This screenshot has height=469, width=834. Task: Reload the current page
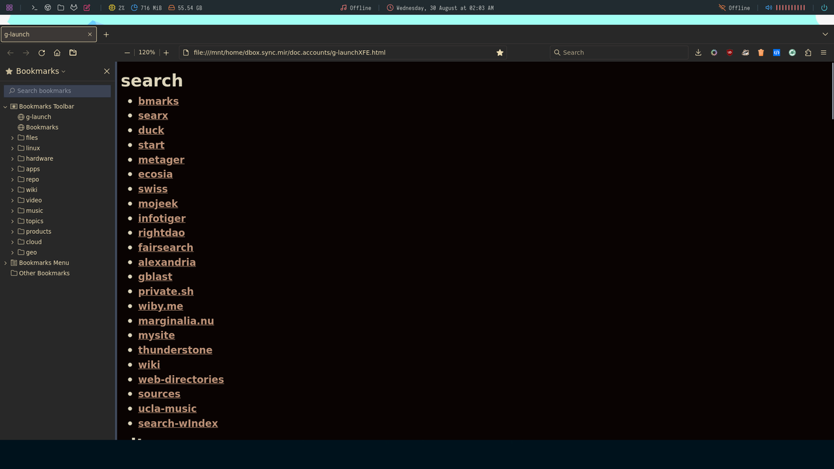42,53
